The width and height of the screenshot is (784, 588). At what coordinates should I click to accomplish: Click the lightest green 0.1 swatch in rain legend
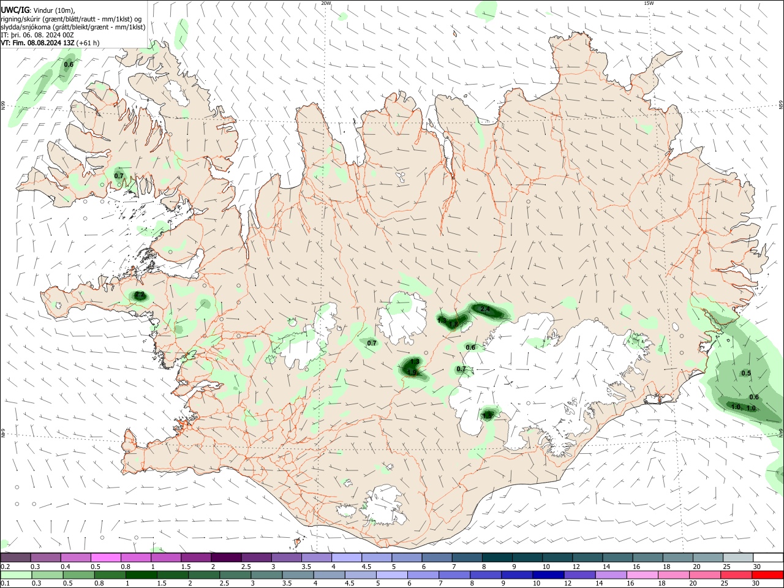15,575
